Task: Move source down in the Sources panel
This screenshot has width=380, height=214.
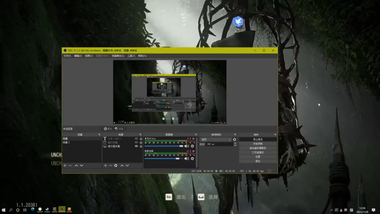Action: [x=127, y=165]
